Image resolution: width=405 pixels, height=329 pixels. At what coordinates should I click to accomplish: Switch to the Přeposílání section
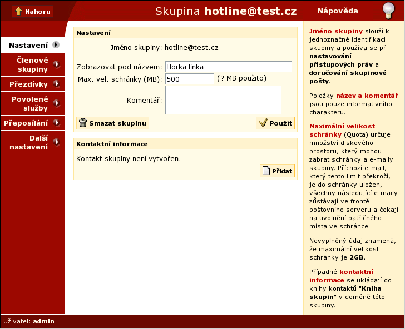(32, 123)
